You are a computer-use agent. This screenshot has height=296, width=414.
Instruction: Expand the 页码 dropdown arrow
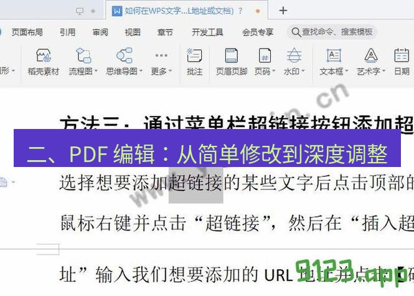[273, 71]
